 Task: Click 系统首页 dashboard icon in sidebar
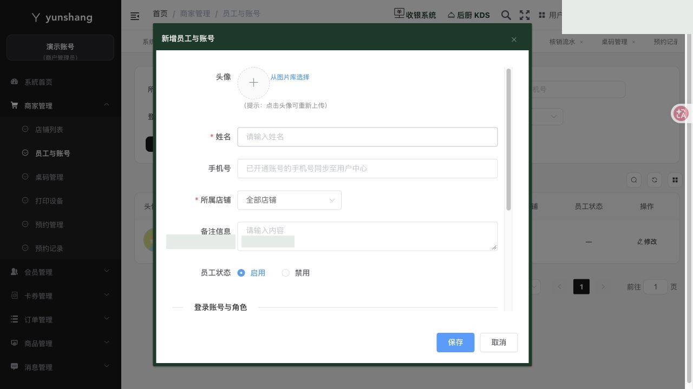pos(15,82)
